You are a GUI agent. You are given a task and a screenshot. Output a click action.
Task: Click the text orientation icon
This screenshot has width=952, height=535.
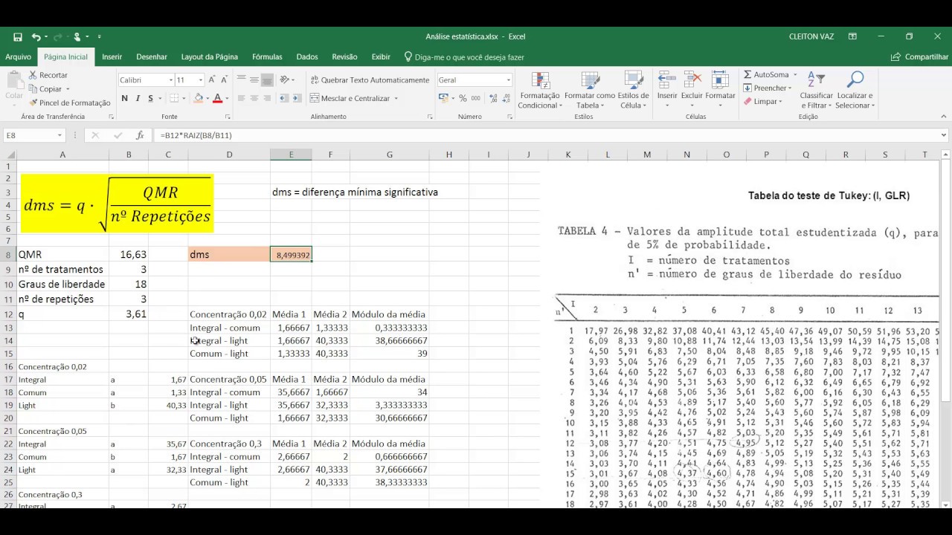point(286,80)
